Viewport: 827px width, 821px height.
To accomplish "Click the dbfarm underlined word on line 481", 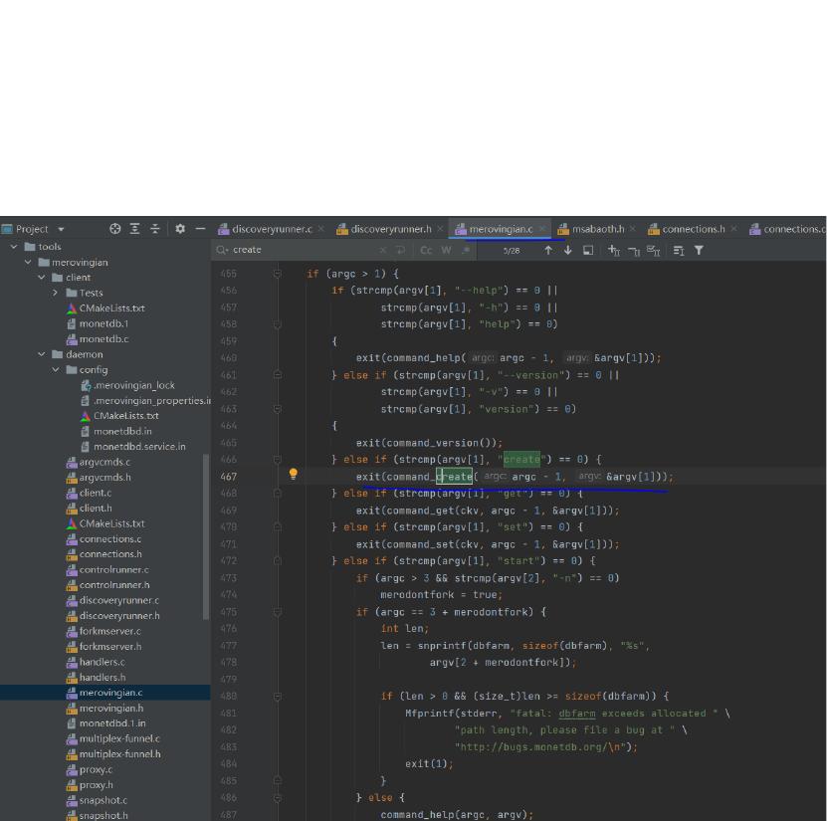I will click(x=577, y=714).
